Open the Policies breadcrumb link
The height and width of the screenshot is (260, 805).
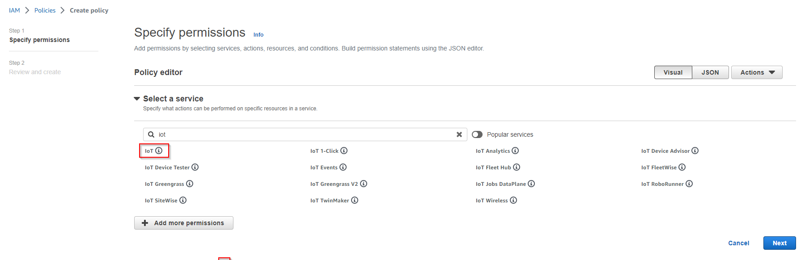[45, 10]
